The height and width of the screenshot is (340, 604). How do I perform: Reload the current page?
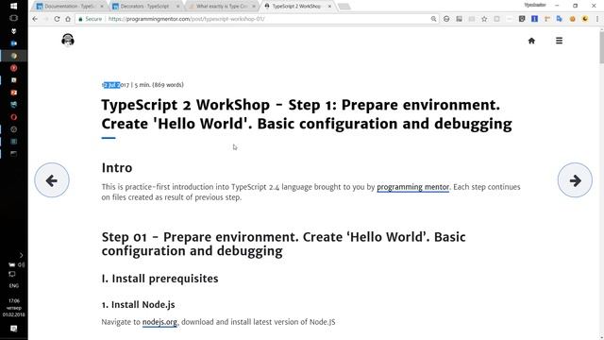click(x=57, y=19)
